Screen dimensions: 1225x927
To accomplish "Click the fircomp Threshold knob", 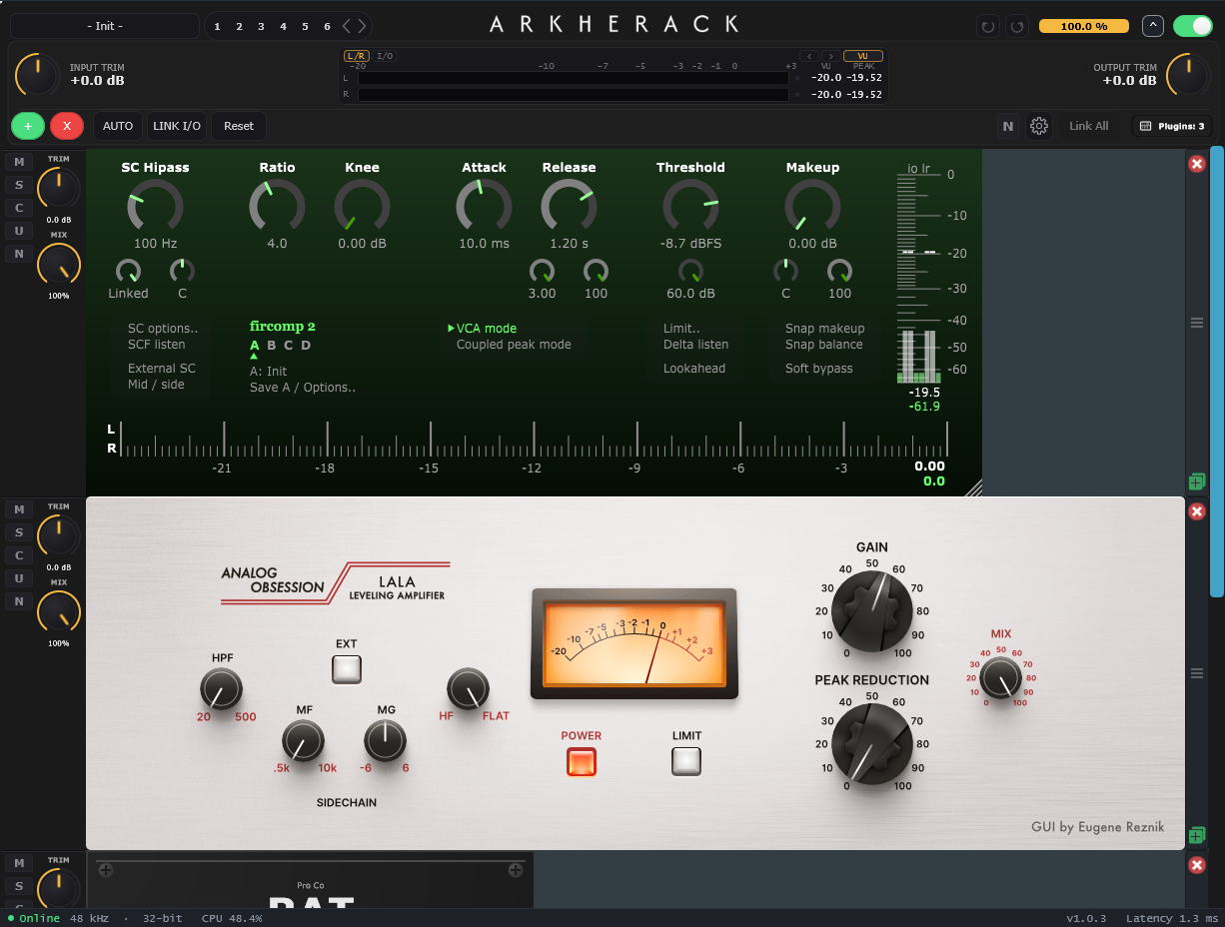I will [x=690, y=207].
